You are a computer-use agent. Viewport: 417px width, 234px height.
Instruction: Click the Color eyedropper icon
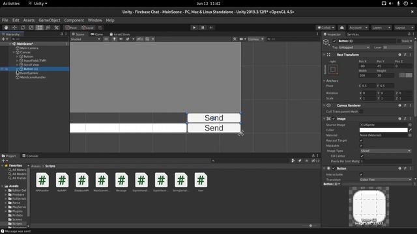(410, 130)
